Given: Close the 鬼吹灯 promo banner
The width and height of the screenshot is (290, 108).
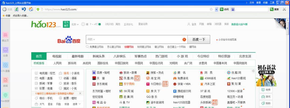Looking at the screenshot, I should (x=80, y=93).
